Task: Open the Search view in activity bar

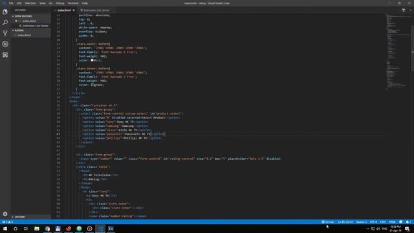Action: (x=5, y=23)
